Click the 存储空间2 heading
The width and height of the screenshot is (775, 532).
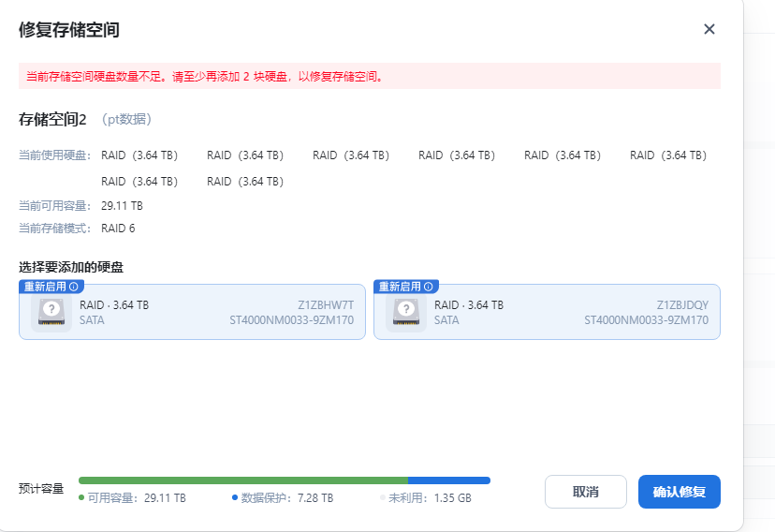click(x=52, y=120)
